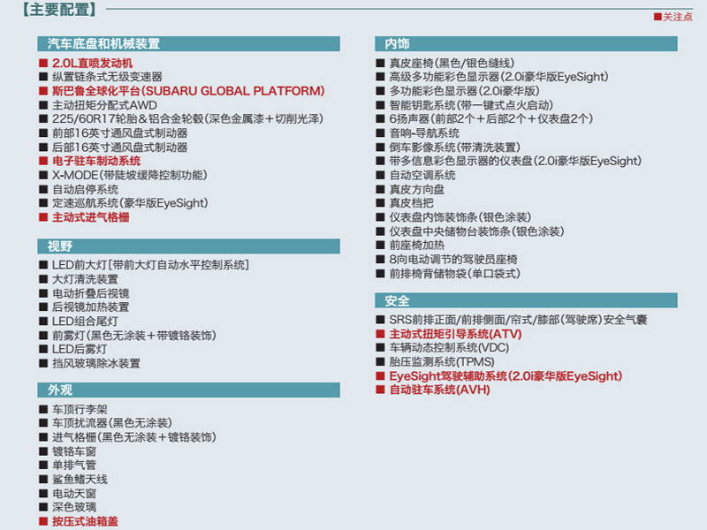Click 仪表盘内饰装饰条 row
The height and width of the screenshot is (530, 707).
(454, 217)
